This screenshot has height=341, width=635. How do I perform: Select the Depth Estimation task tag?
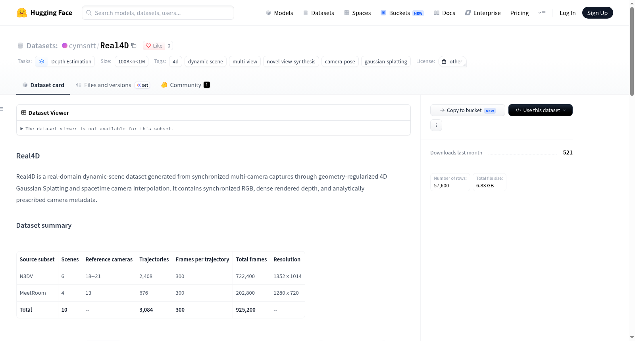65,62
